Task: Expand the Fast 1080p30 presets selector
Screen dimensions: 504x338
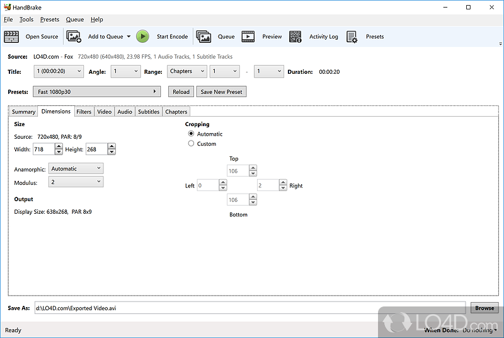Action: click(x=97, y=91)
